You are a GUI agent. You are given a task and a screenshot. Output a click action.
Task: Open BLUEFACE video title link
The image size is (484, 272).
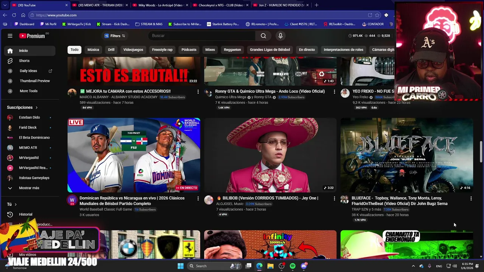click(400, 201)
